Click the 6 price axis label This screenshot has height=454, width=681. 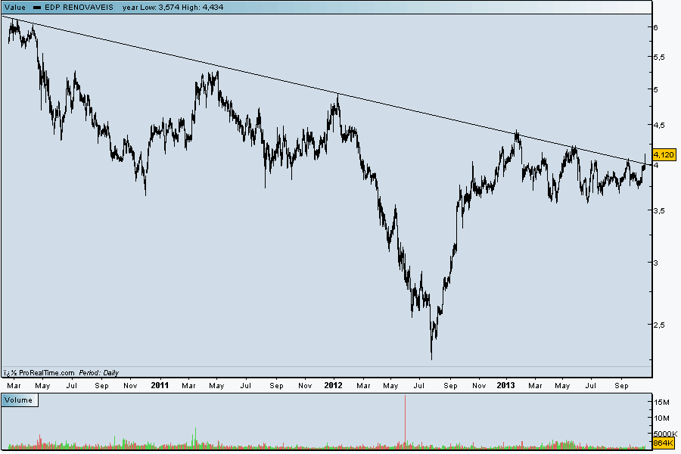[656, 27]
